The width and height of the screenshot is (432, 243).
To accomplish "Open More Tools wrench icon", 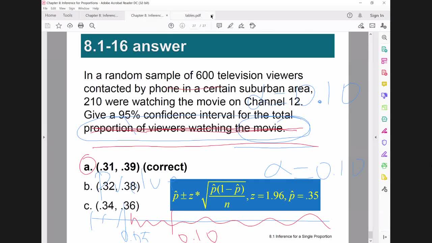I will click(384, 189).
